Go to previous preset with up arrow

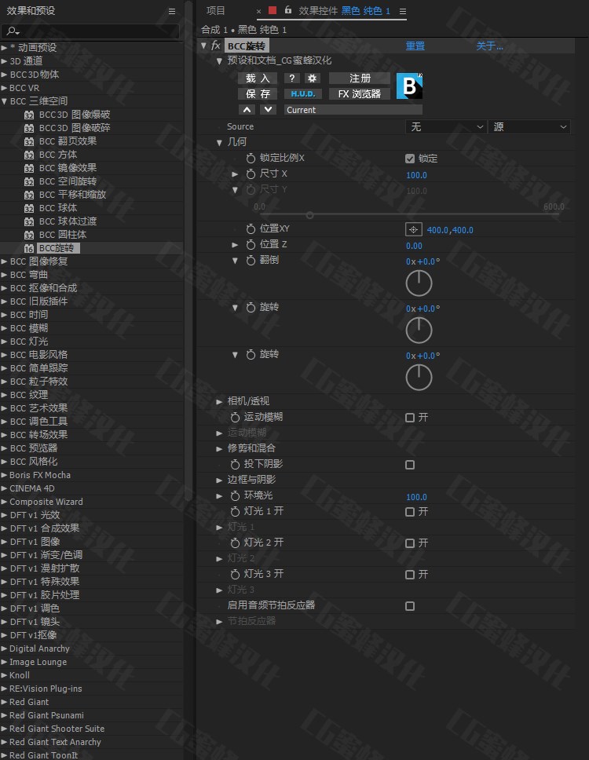click(x=247, y=110)
